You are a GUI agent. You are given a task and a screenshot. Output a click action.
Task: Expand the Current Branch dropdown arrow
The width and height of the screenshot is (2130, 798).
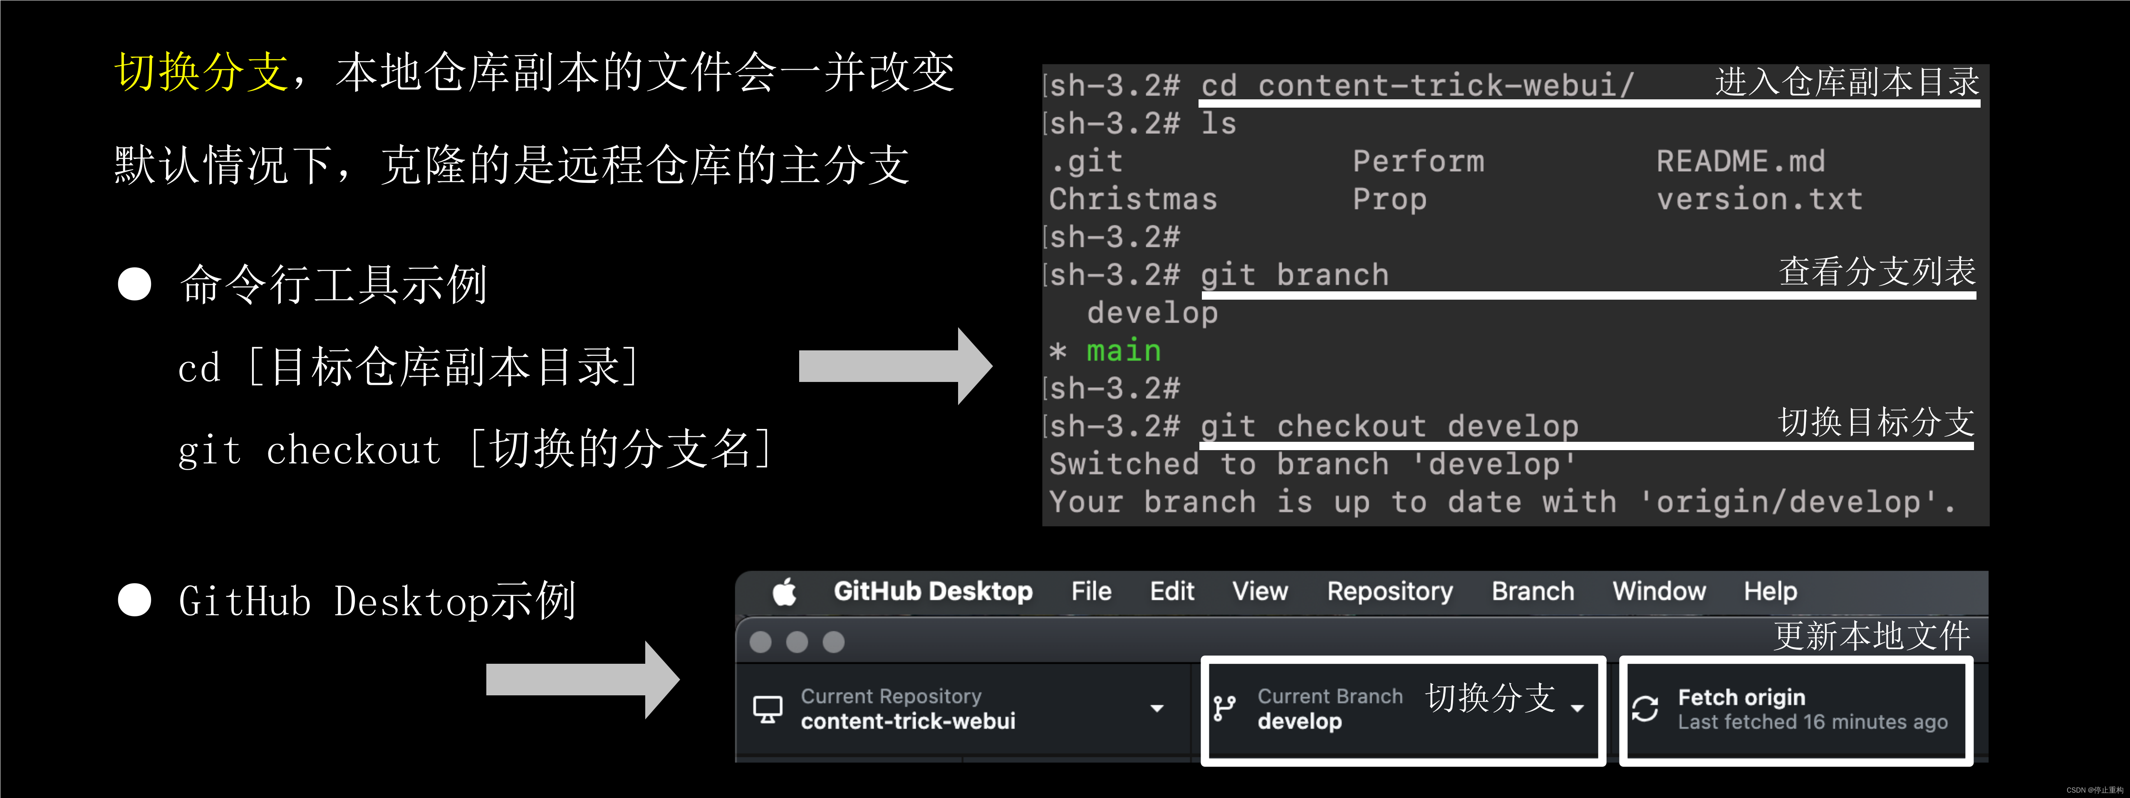(x=1577, y=709)
